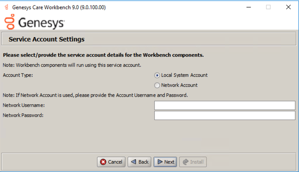Choose the Network Account radio button
The image size is (299, 172).
point(157,85)
